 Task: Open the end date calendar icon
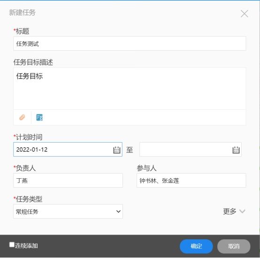(236, 150)
